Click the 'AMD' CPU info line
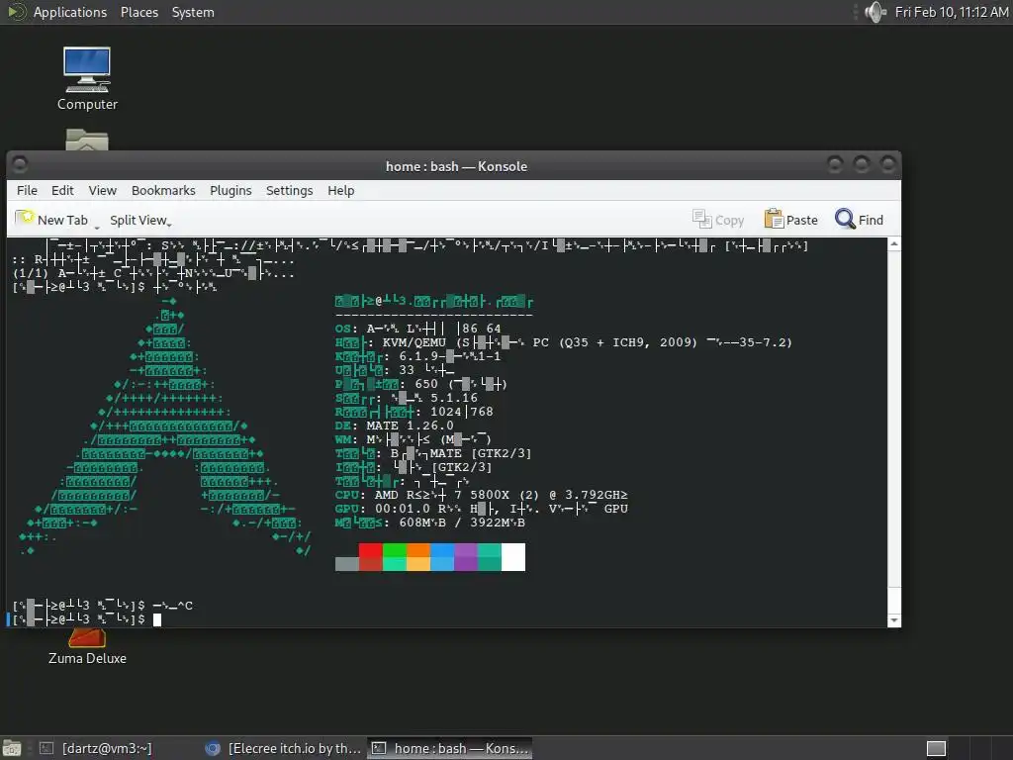Screen dimensions: 1013x760 pos(482,495)
